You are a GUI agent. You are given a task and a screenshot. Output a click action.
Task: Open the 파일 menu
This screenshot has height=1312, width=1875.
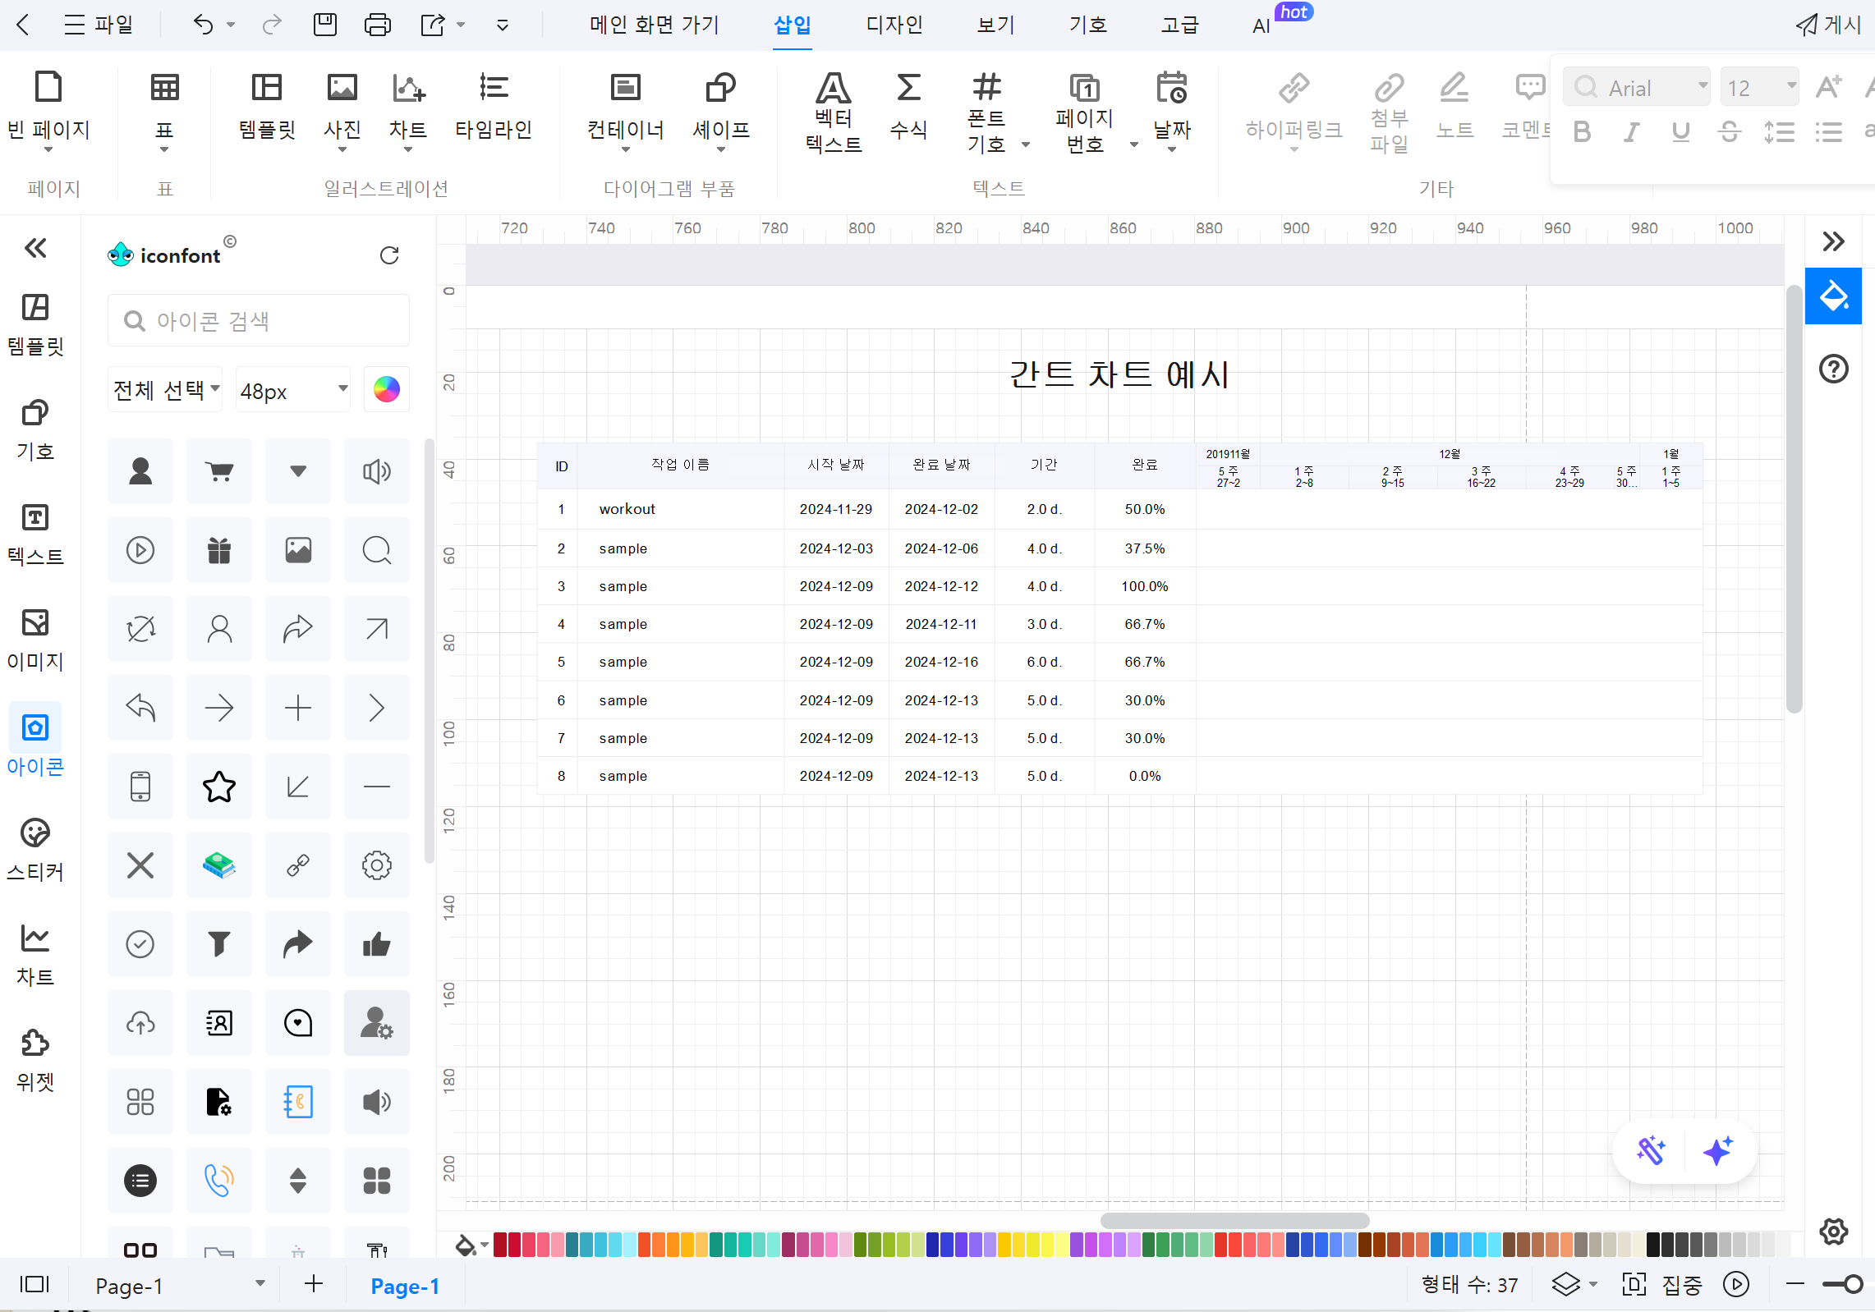click(99, 25)
